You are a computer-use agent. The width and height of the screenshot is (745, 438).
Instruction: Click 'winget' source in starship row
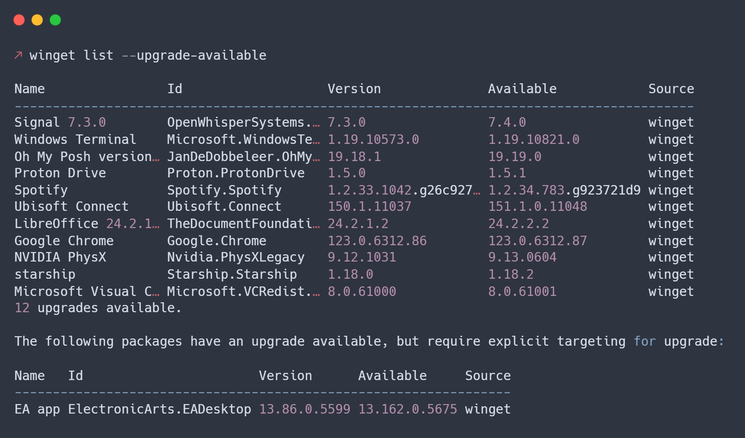671,274
